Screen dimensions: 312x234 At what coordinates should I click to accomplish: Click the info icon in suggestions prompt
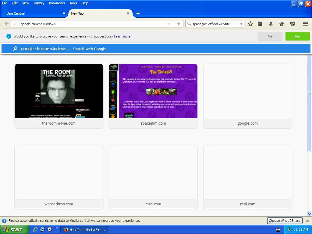(9, 36)
